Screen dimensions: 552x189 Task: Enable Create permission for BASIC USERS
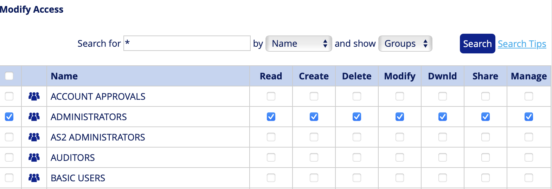coord(314,178)
